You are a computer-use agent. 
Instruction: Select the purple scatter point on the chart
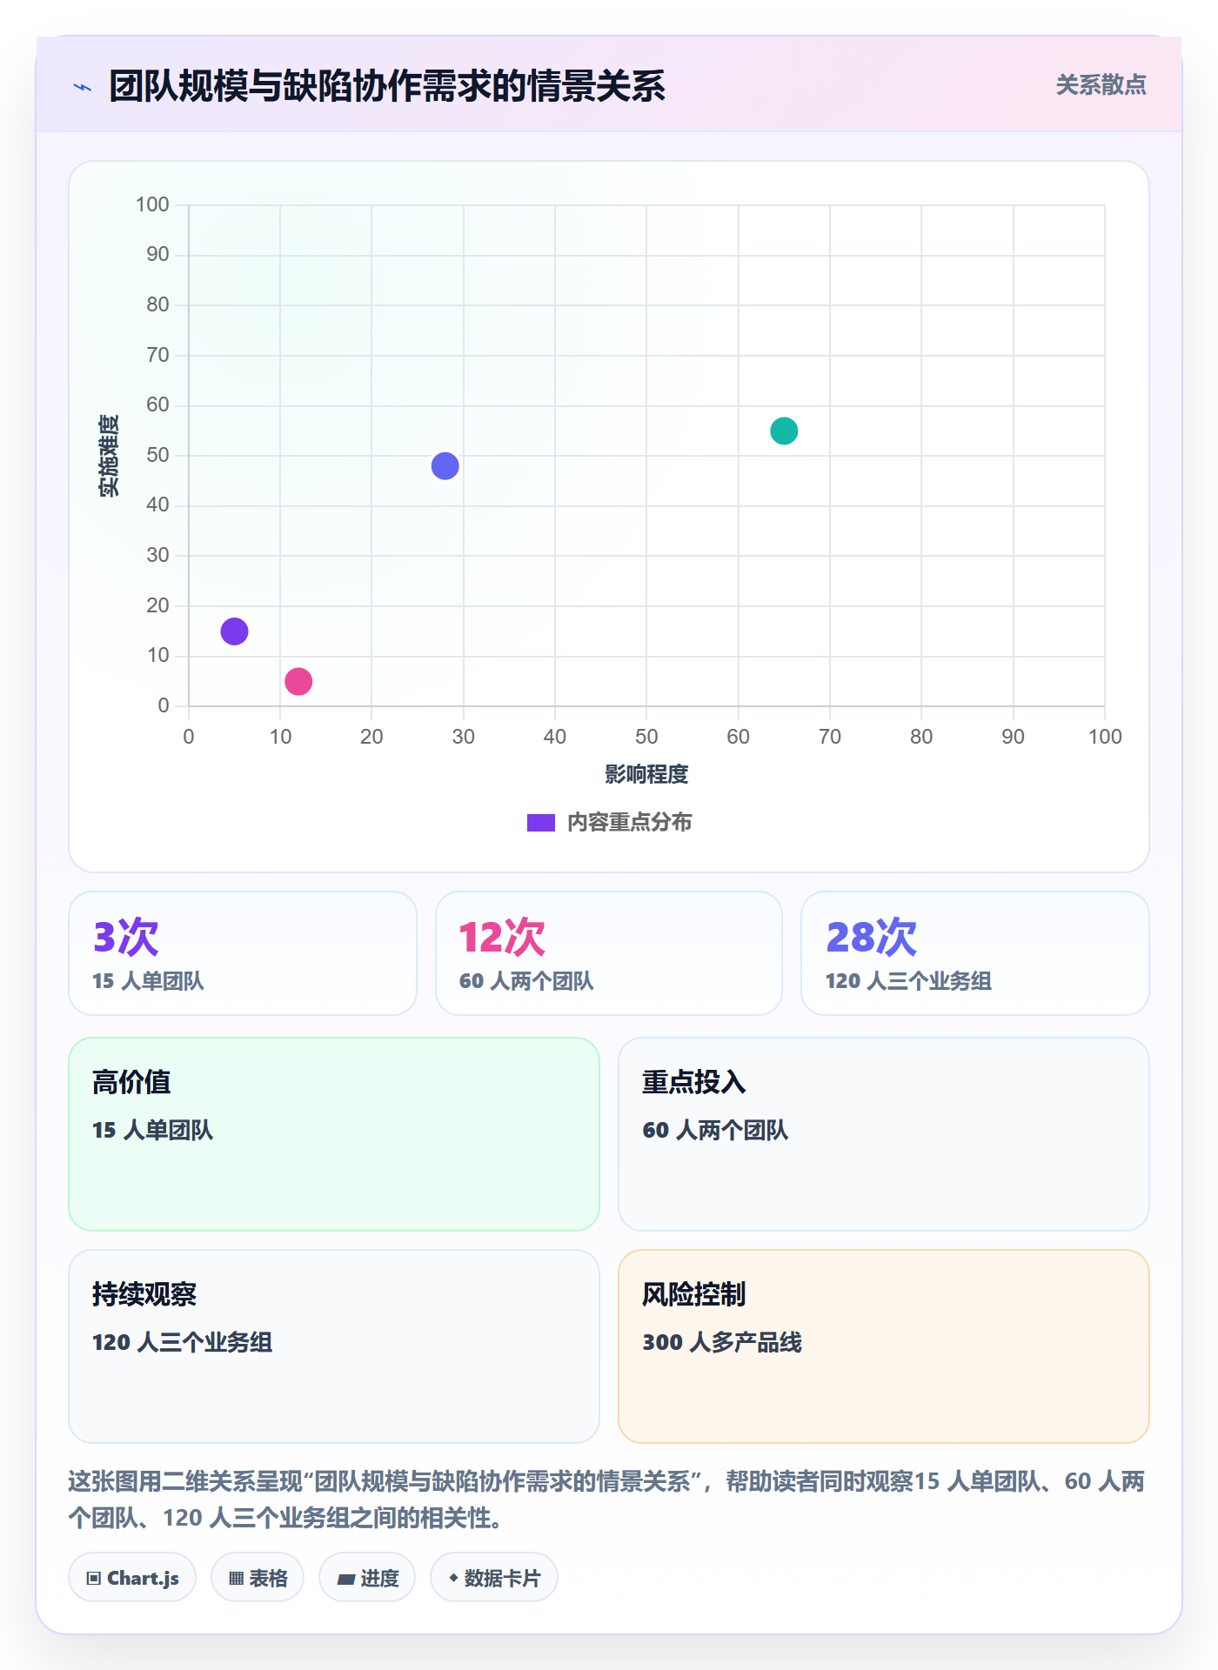234,631
